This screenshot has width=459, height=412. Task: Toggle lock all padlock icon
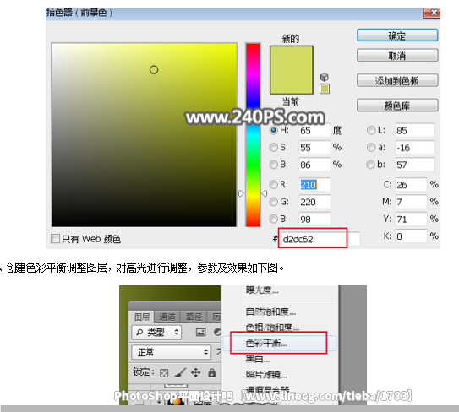pos(212,372)
